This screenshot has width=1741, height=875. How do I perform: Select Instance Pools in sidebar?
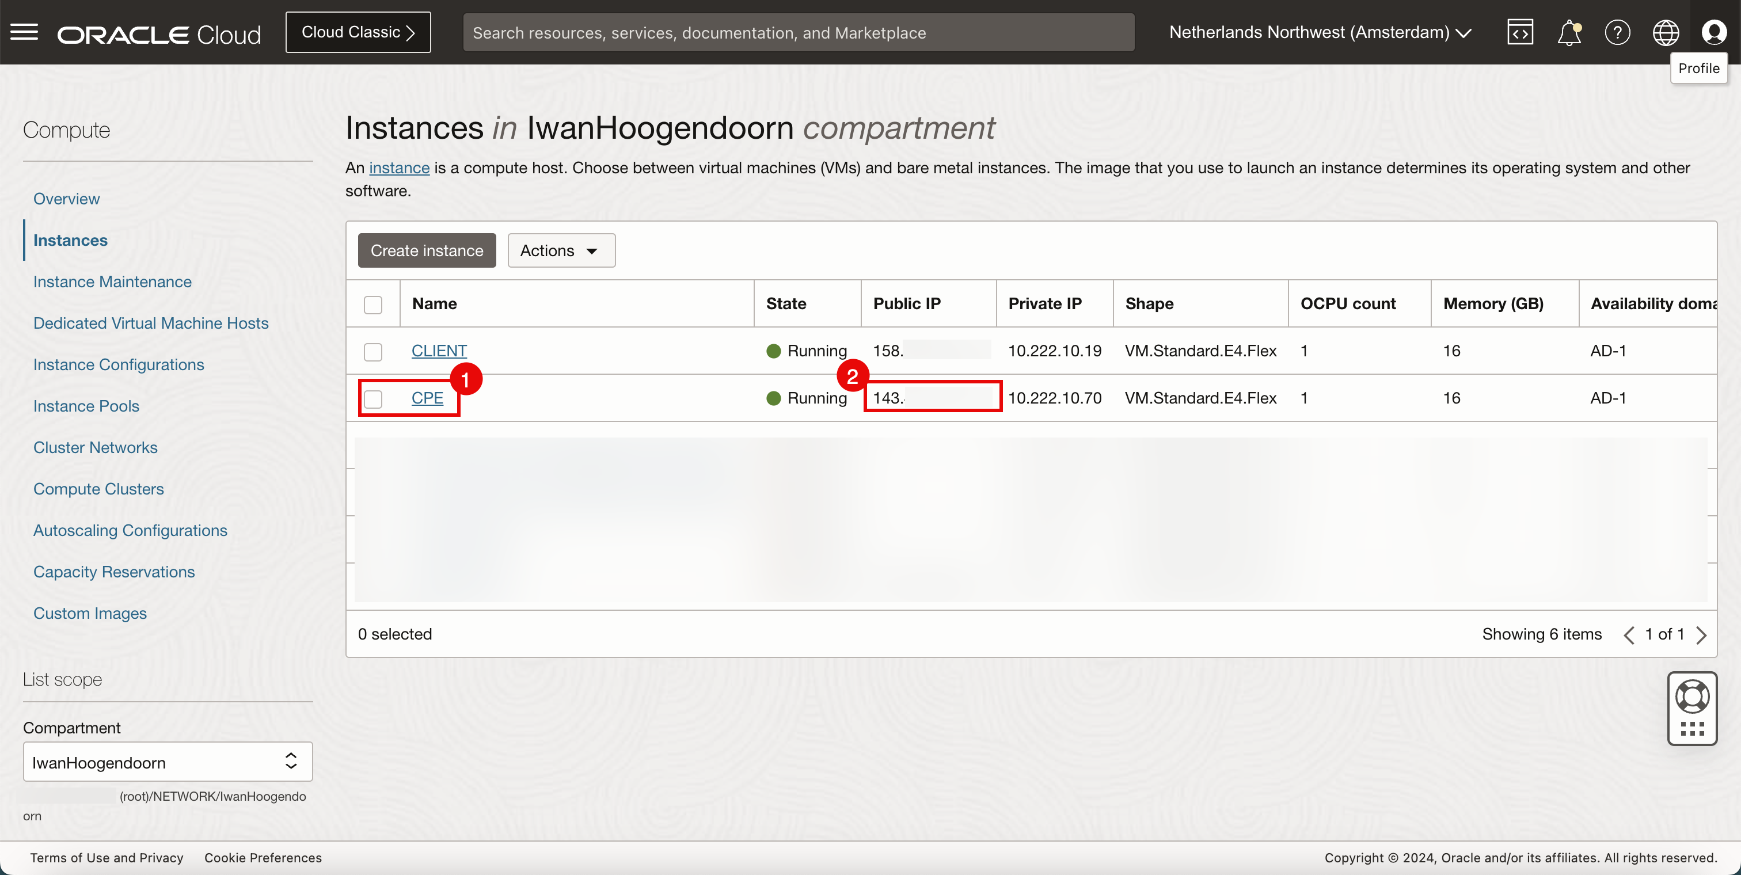pyautogui.click(x=86, y=406)
